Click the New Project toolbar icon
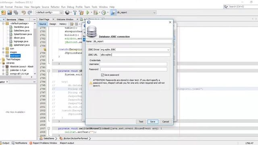 tap(4, 12)
